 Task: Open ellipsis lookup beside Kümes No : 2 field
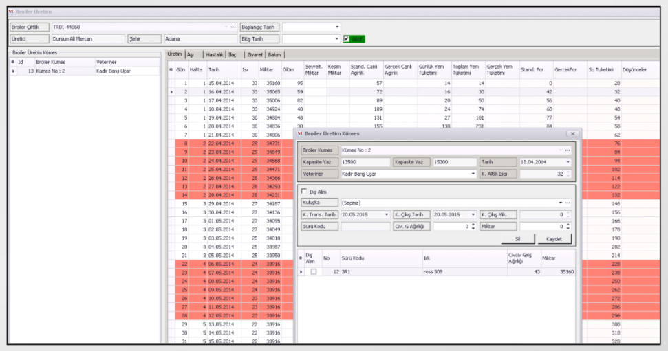tap(568, 150)
